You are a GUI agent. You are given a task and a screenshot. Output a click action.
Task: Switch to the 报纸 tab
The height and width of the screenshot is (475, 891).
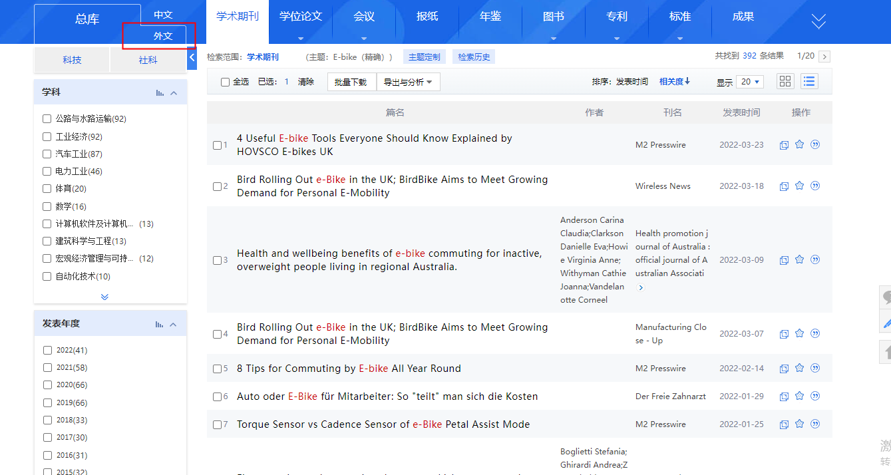(x=427, y=17)
